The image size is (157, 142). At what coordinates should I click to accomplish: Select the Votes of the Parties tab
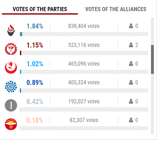[x=40, y=9]
